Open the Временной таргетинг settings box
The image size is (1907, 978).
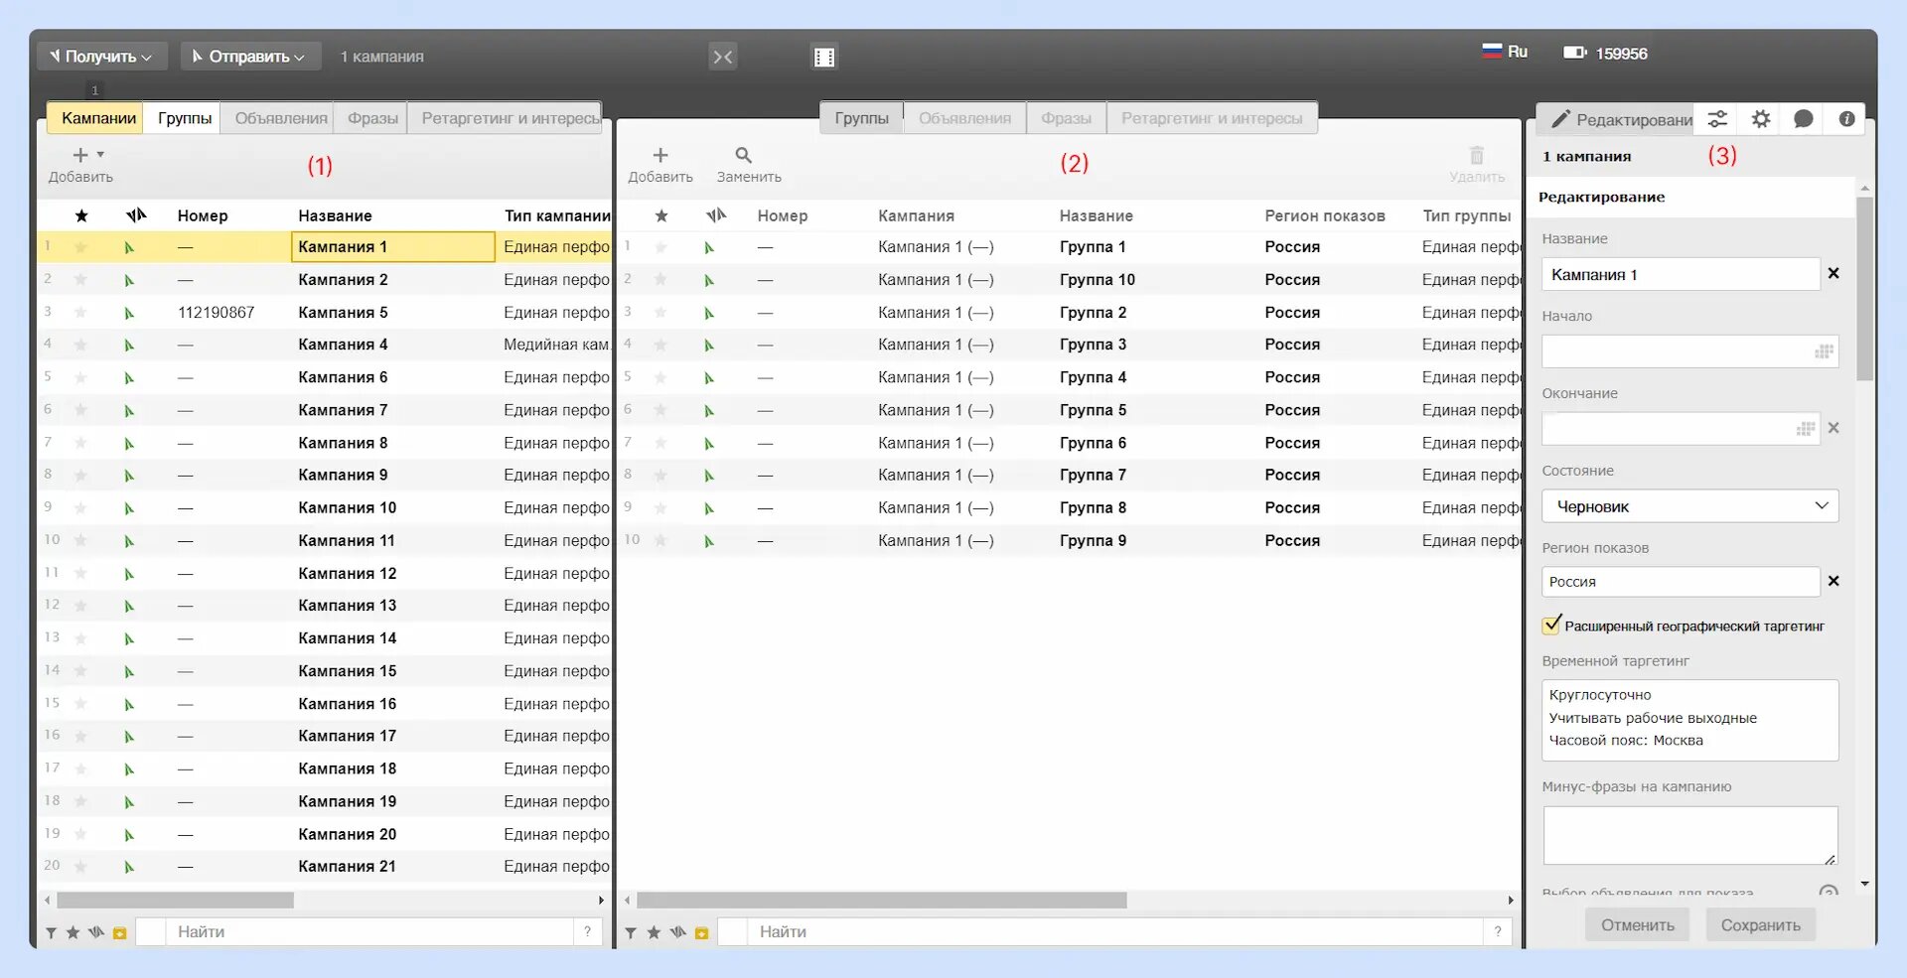[x=1689, y=719]
